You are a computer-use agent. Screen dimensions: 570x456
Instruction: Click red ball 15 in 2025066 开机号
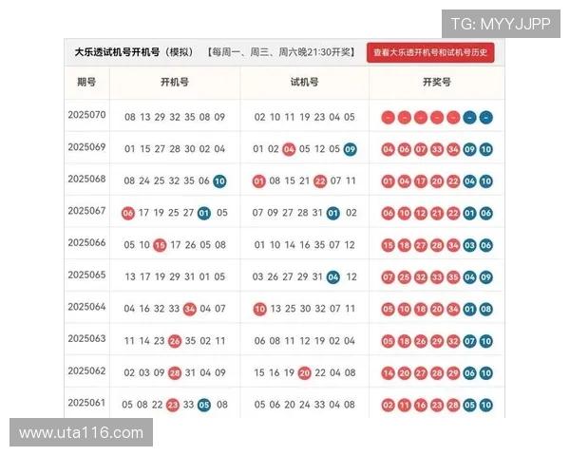[x=160, y=245]
